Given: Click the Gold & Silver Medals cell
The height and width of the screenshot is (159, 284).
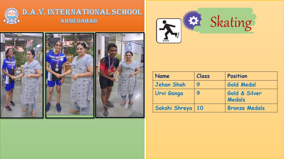Looking at the screenshot, I should coord(251,96).
